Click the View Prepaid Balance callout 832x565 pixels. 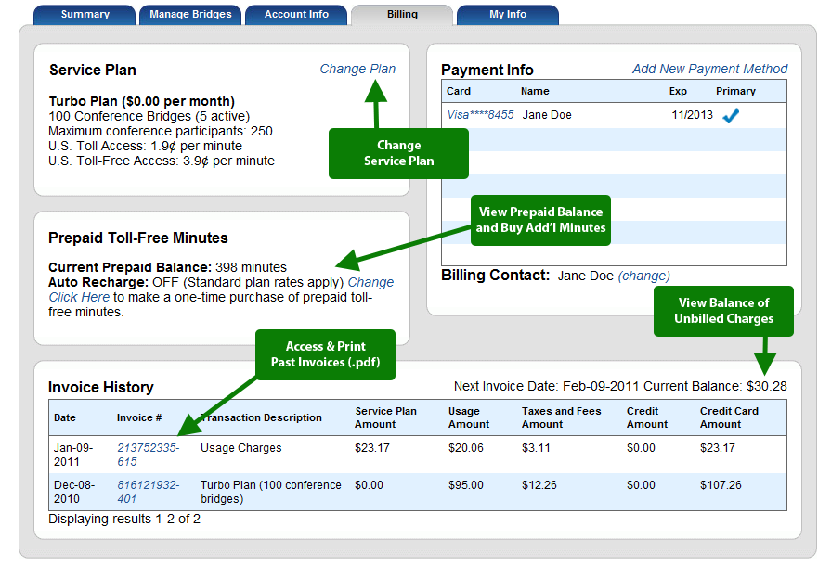coord(540,220)
